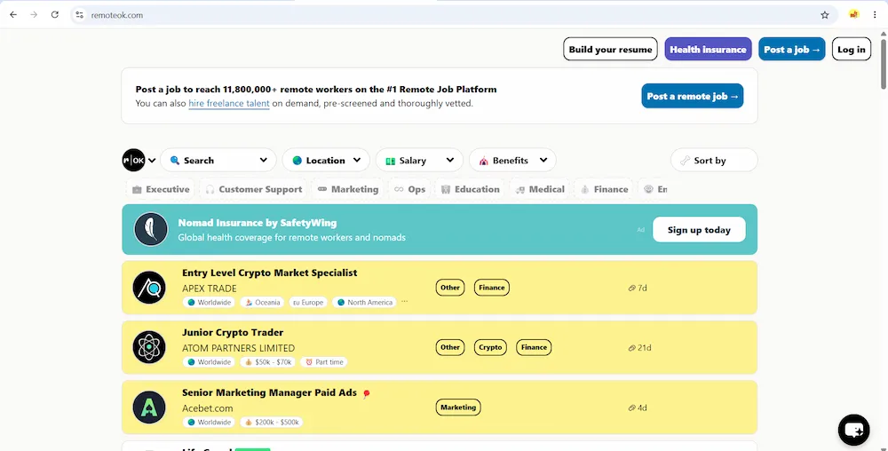Click Other tag on APEX TRADE job
888x451 pixels.
tap(450, 288)
